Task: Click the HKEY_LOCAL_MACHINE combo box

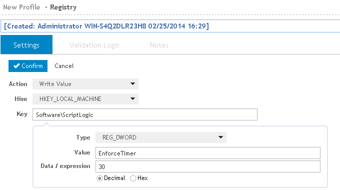Action: pyautogui.click(x=85, y=99)
